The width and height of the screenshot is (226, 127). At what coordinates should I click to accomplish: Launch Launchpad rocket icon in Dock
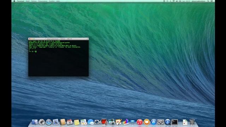[42, 122]
